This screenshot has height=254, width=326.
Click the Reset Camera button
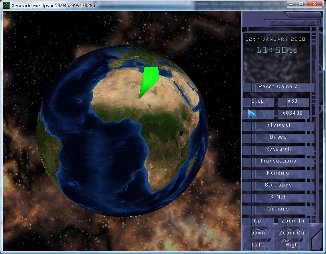278,87
